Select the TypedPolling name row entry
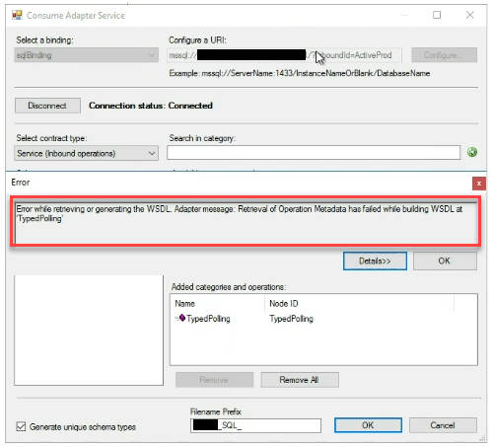Image resolution: width=493 pixels, height=447 pixels. click(208, 319)
